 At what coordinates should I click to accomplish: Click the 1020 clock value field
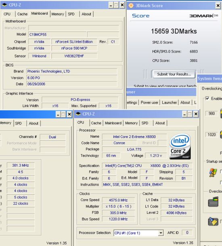tap(212, 135)
